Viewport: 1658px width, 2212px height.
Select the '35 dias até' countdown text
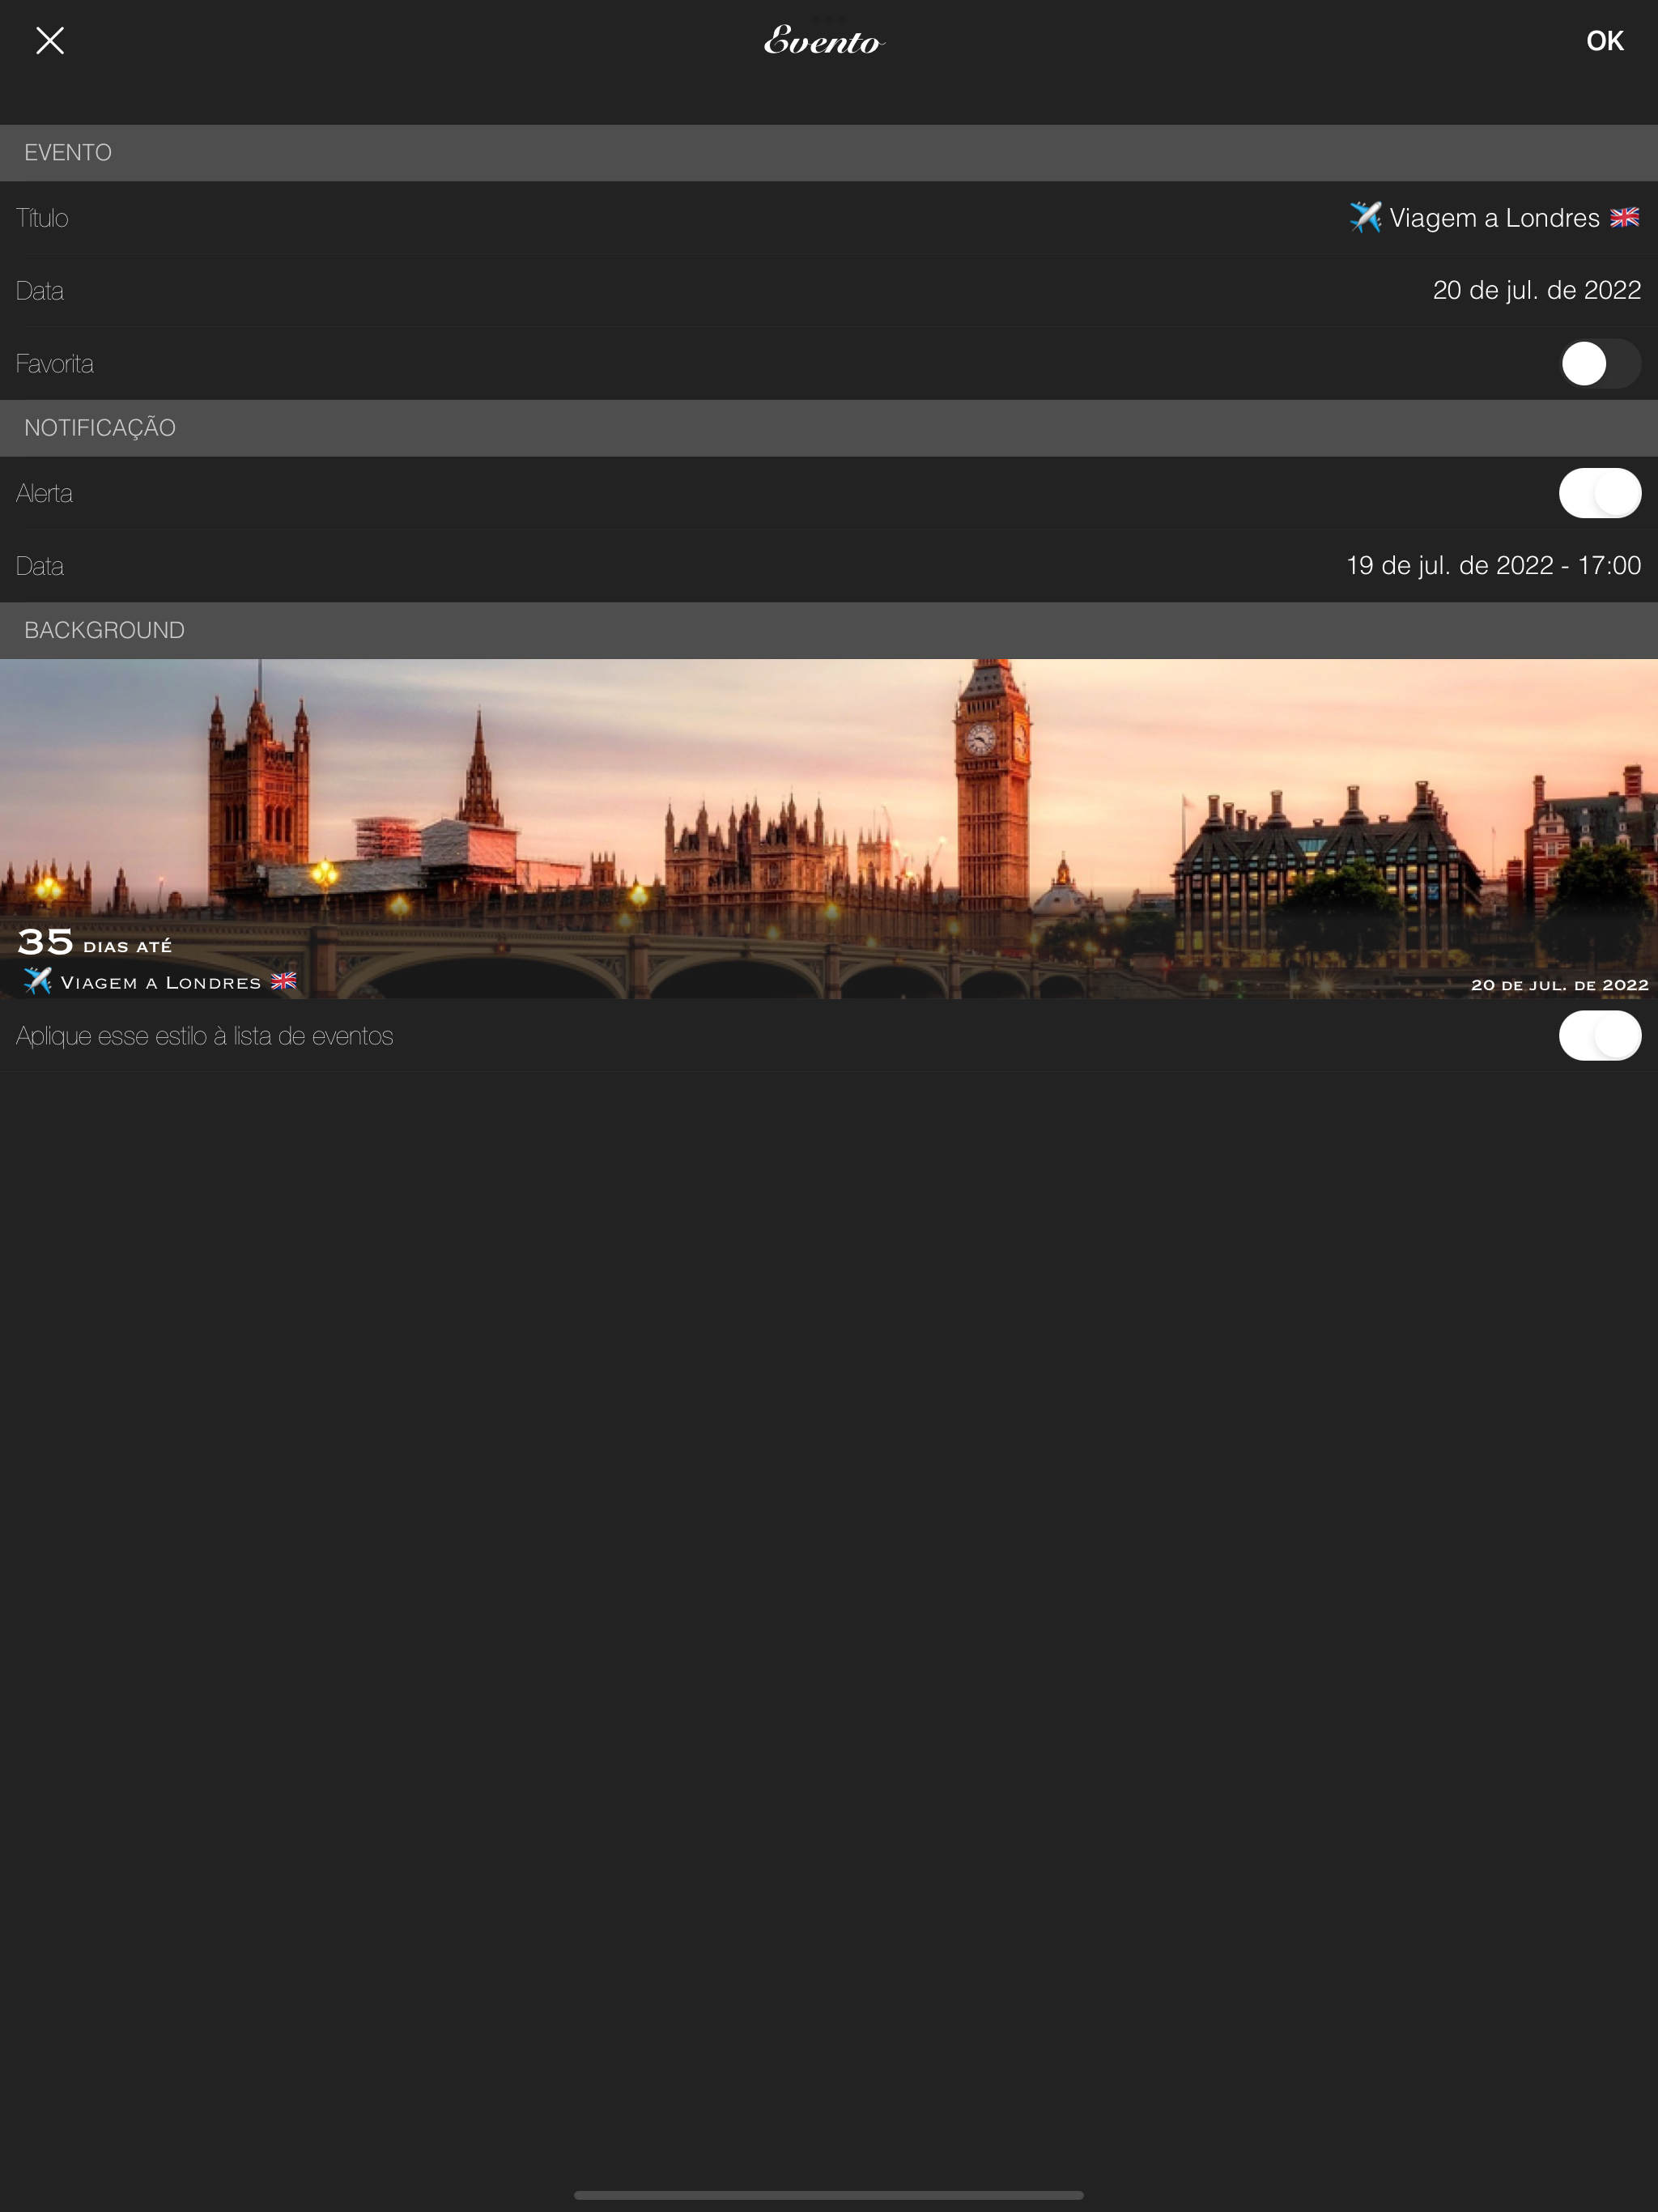(95, 942)
